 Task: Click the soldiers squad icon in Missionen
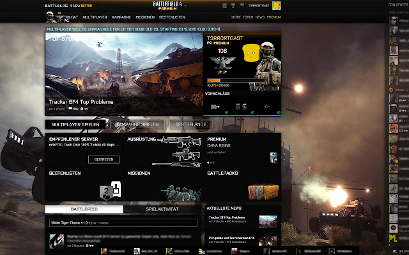[181, 193]
